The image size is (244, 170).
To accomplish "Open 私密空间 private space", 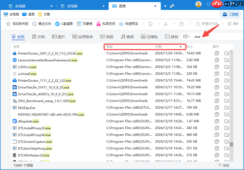I will point(106,24).
